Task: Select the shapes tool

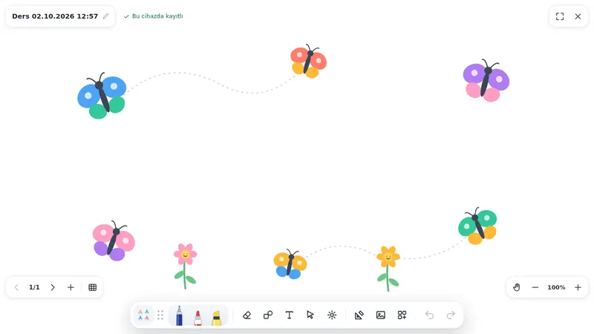Action: [x=268, y=315]
